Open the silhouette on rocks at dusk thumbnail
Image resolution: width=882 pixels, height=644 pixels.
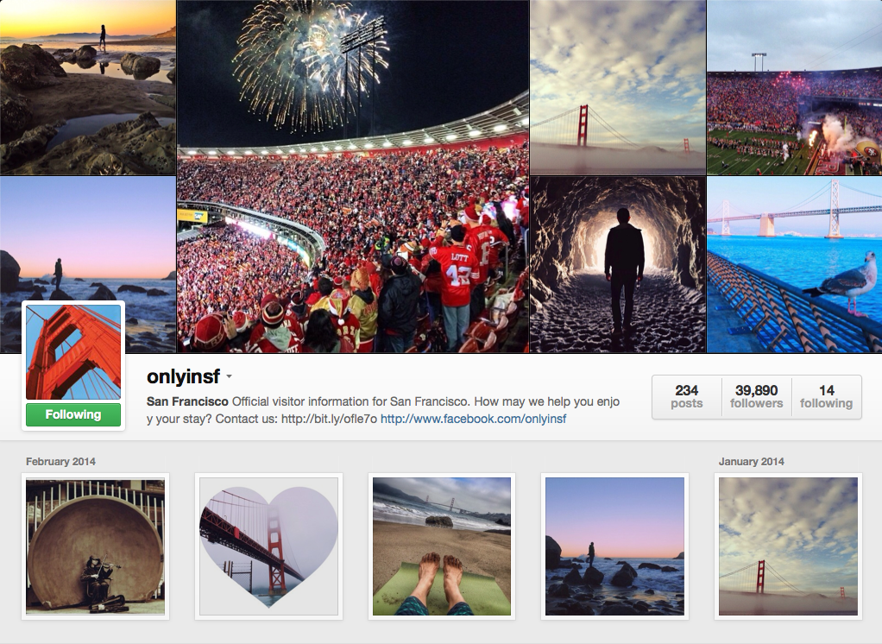point(614,546)
